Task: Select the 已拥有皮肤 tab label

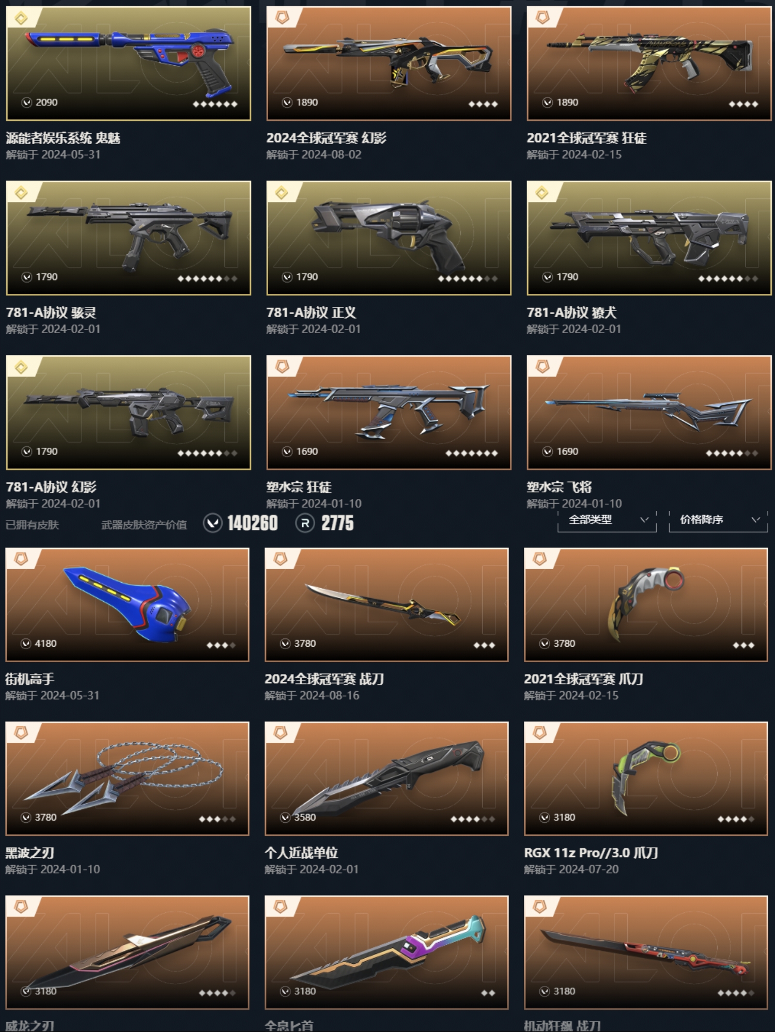Action: click(32, 525)
